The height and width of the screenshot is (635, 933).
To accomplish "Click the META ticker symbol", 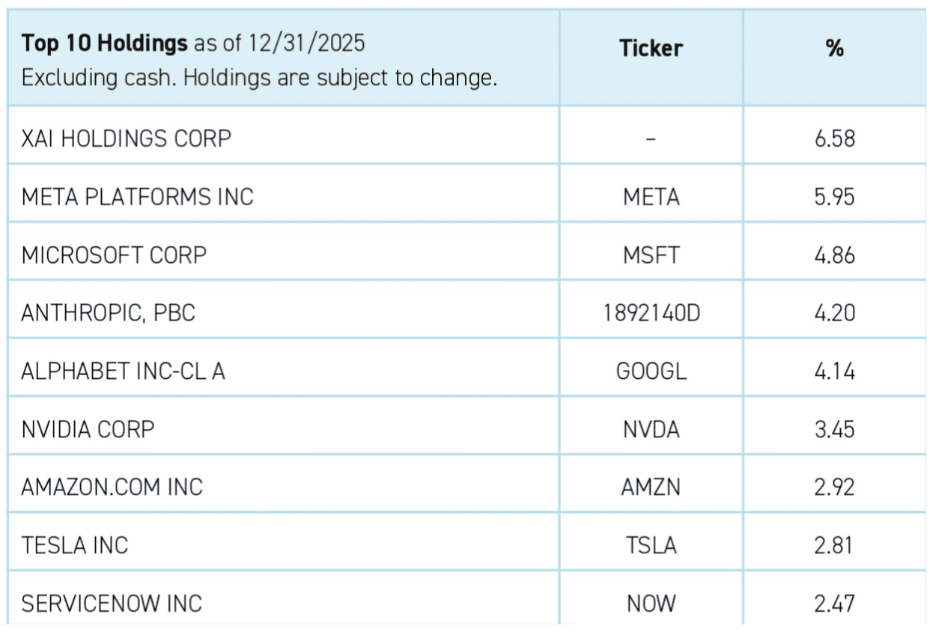I will tap(651, 197).
